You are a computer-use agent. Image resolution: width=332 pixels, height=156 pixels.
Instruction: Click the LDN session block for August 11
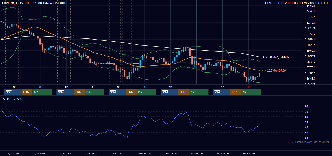[x=79, y=92]
